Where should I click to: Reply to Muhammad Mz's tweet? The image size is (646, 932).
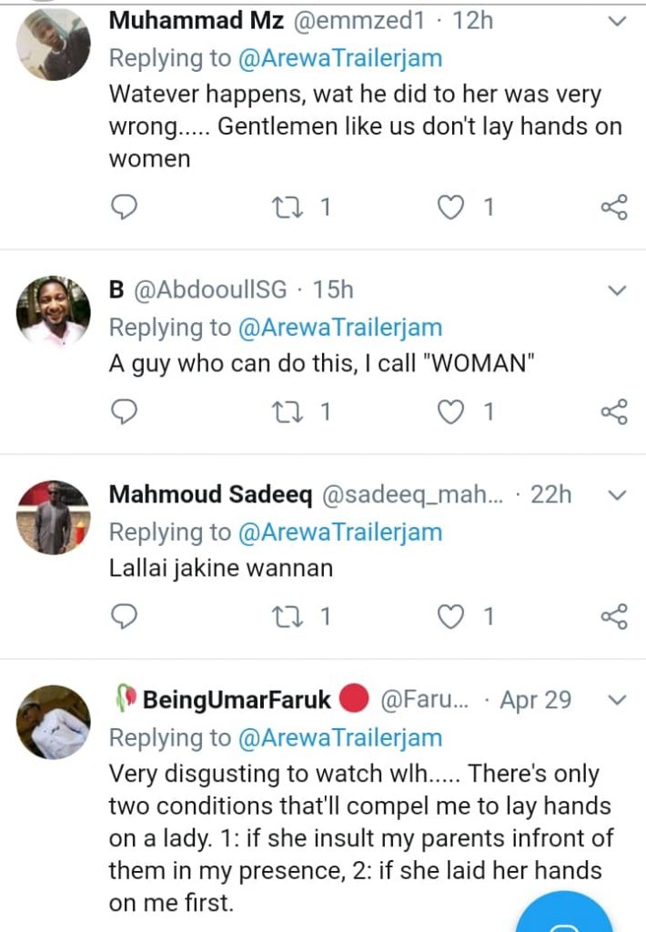click(123, 208)
